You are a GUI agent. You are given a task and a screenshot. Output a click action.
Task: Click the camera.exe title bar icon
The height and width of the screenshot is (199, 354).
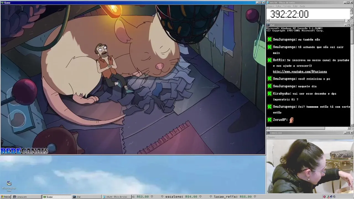[x=268, y=133]
